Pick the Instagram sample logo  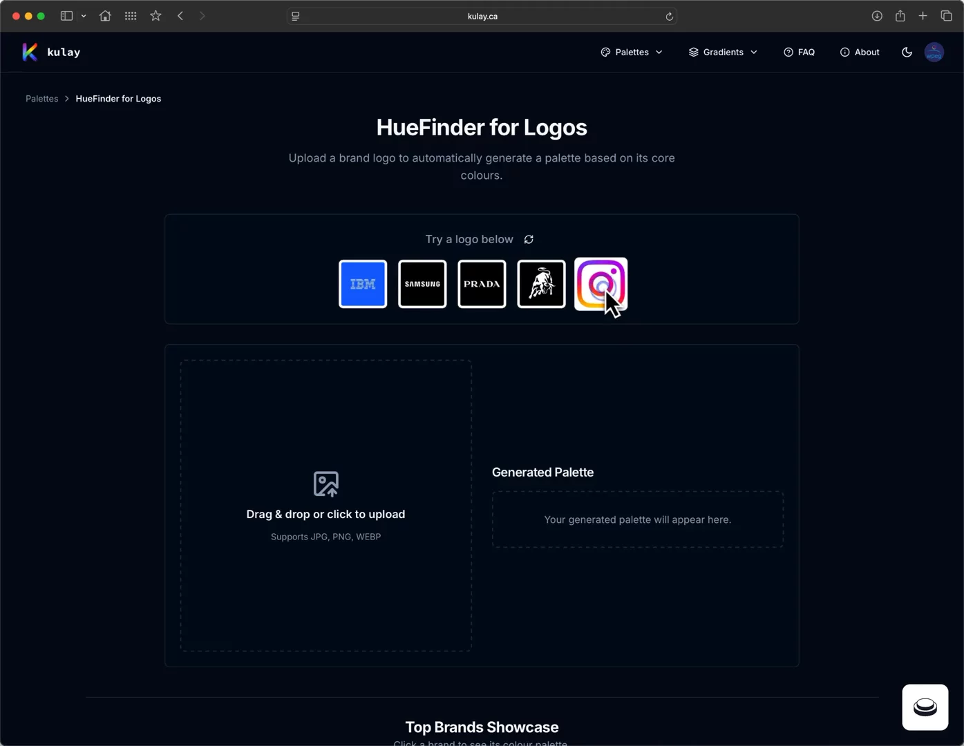pos(600,283)
